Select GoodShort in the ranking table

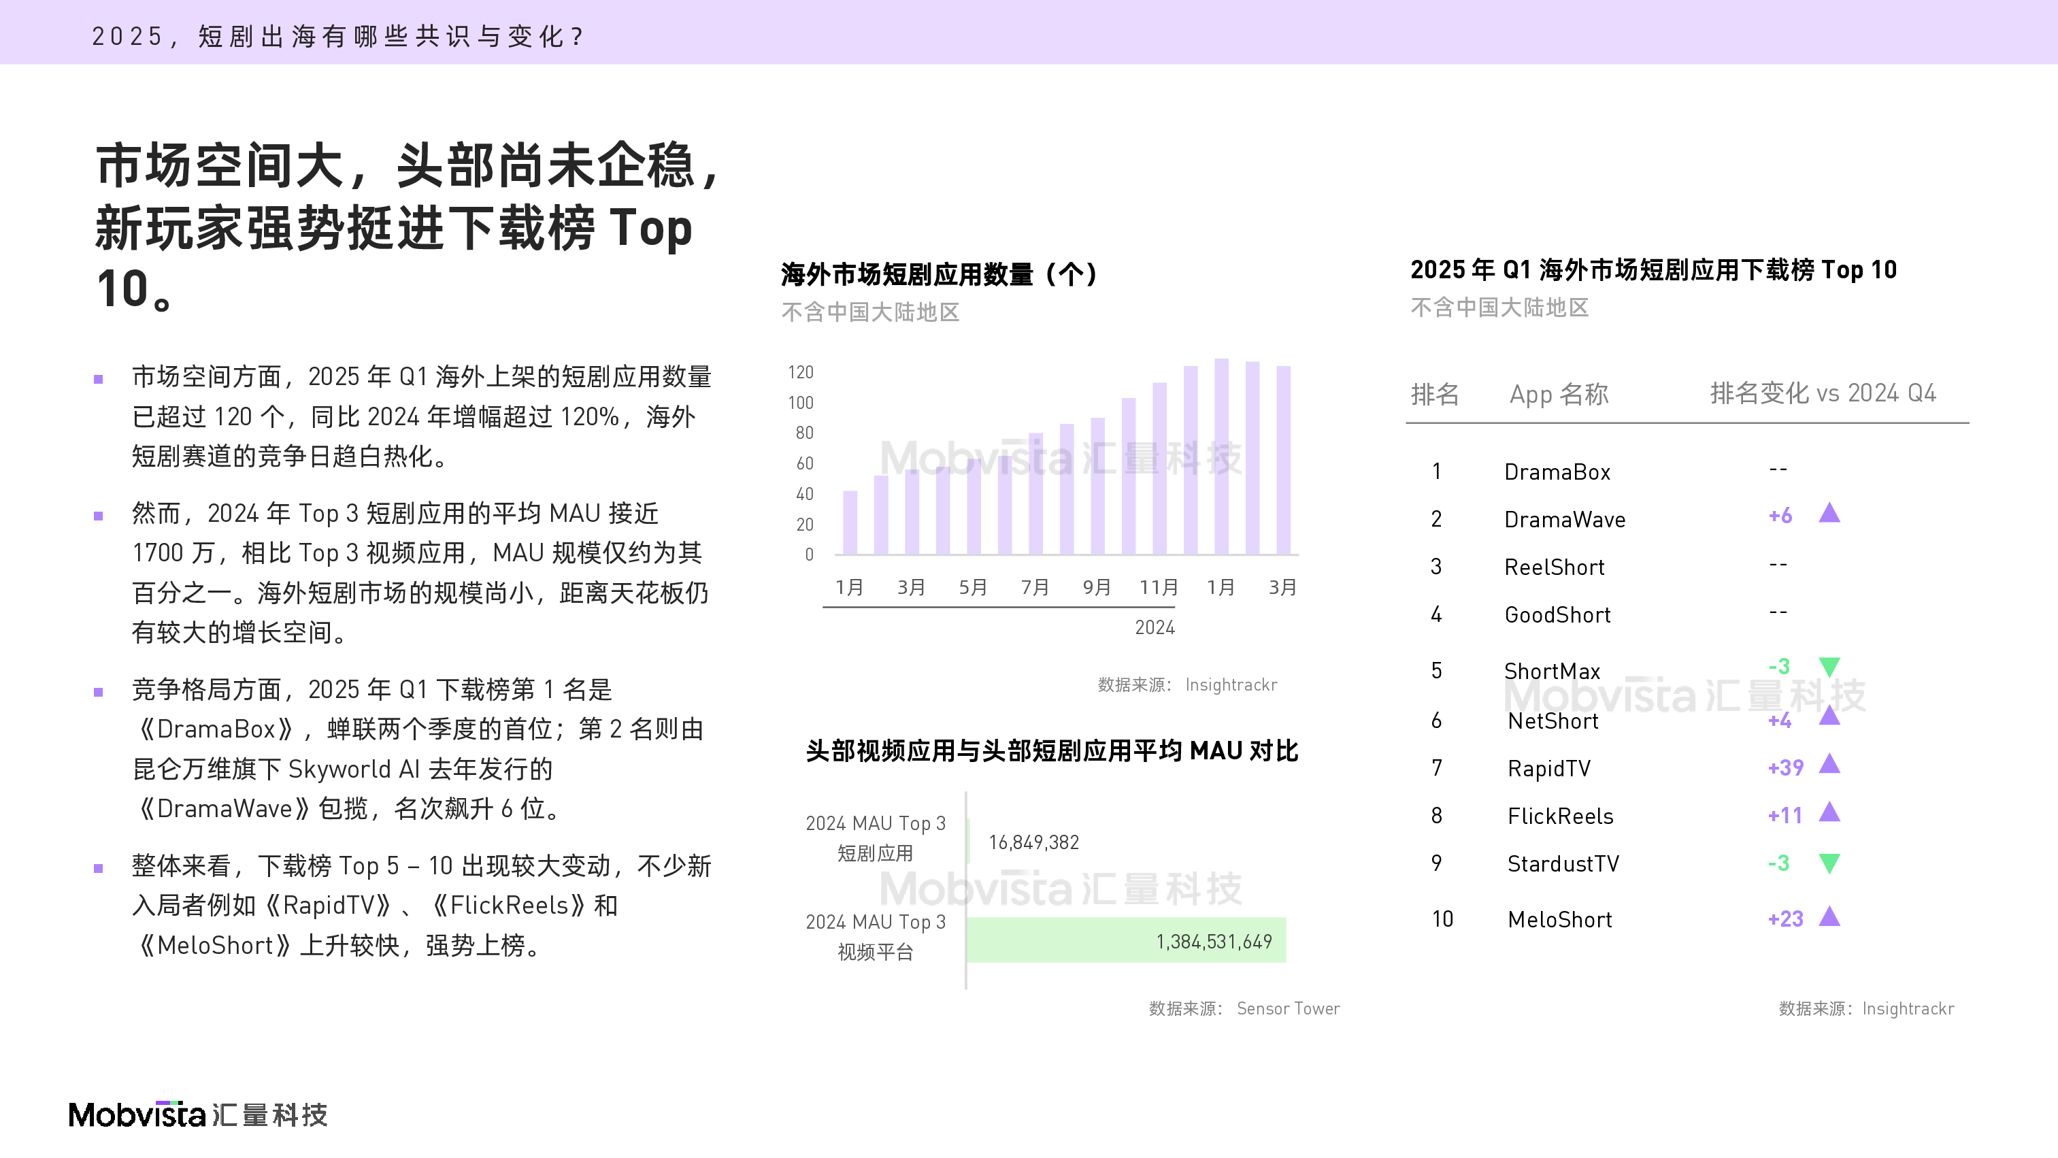[1558, 614]
